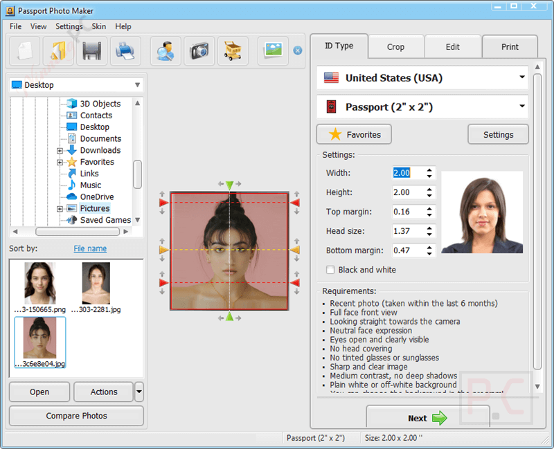Screen dimensions: 554x449
Task: Select Documents in the folder tree
Action: point(100,138)
